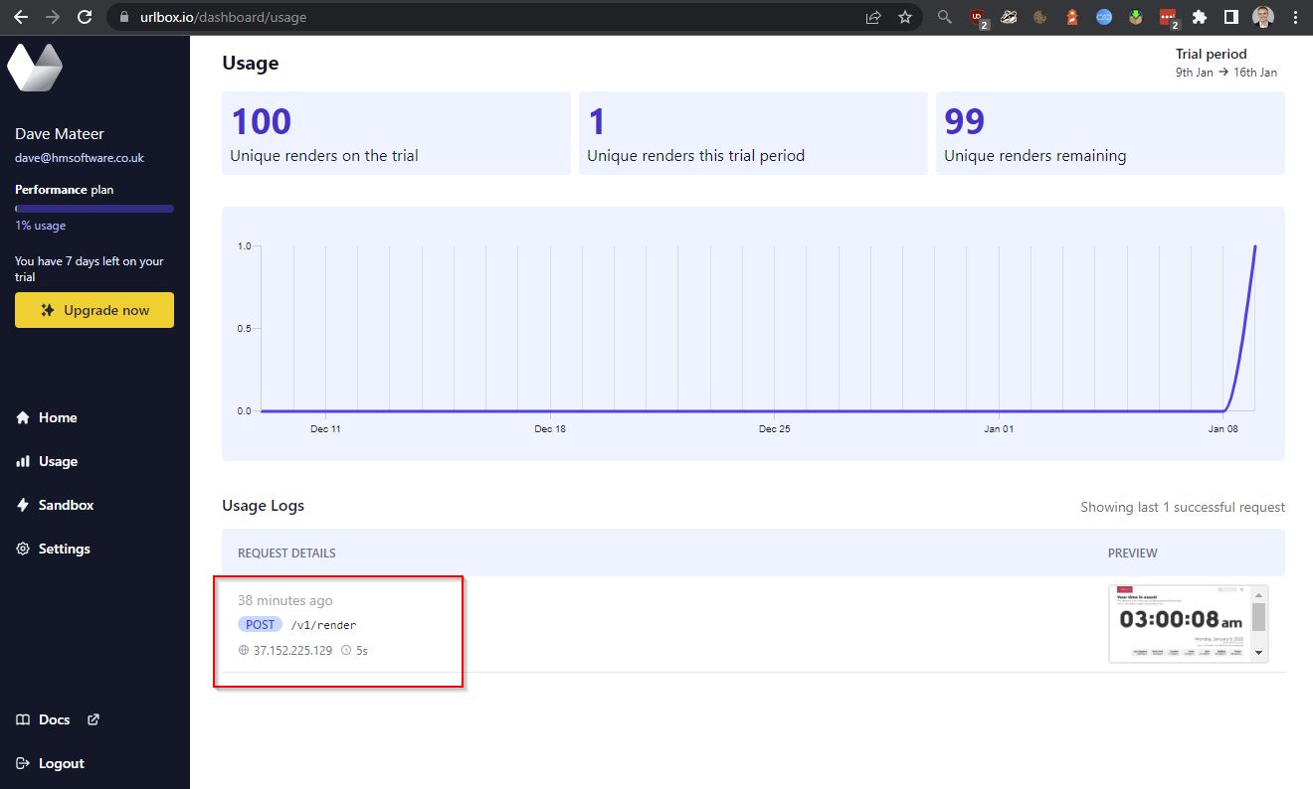The image size is (1313, 789).
Task: Click the Upgrade now button
Action: (x=94, y=310)
